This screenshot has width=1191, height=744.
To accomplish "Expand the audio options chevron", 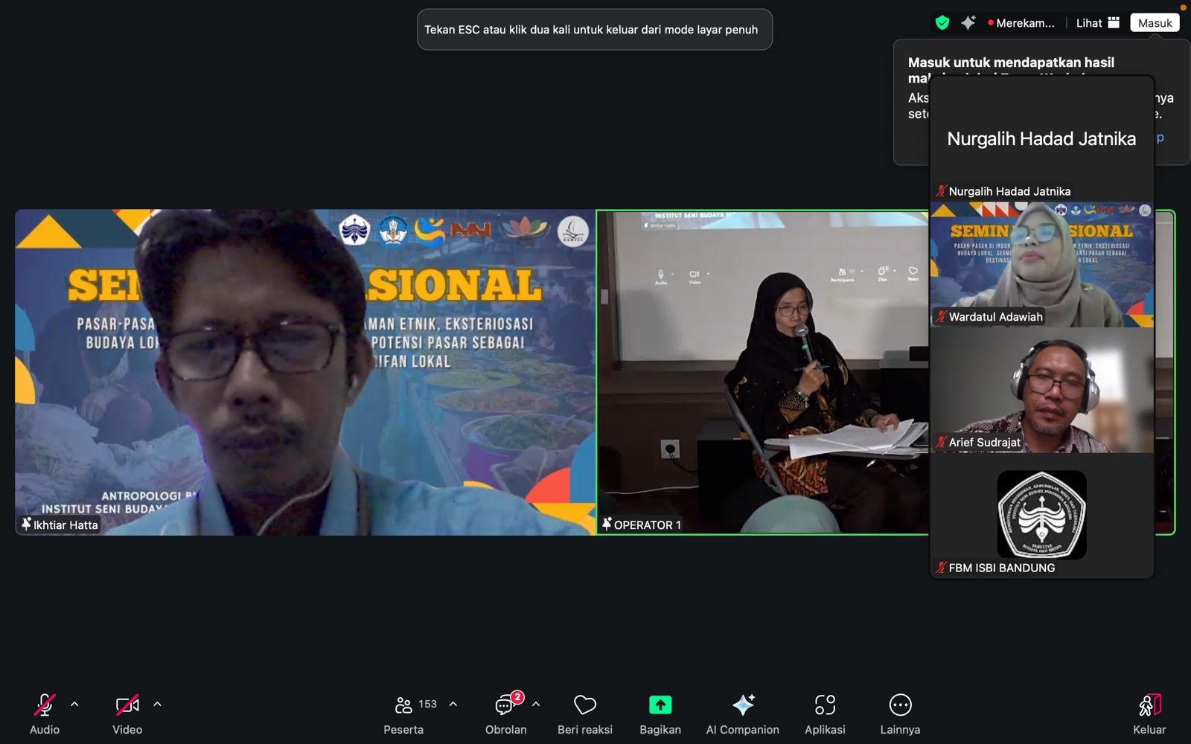I will pos(74,704).
